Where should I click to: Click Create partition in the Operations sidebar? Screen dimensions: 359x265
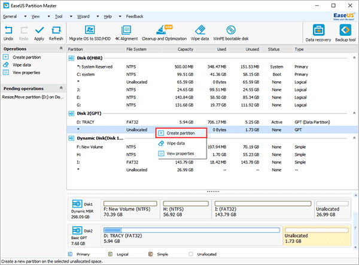click(26, 57)
